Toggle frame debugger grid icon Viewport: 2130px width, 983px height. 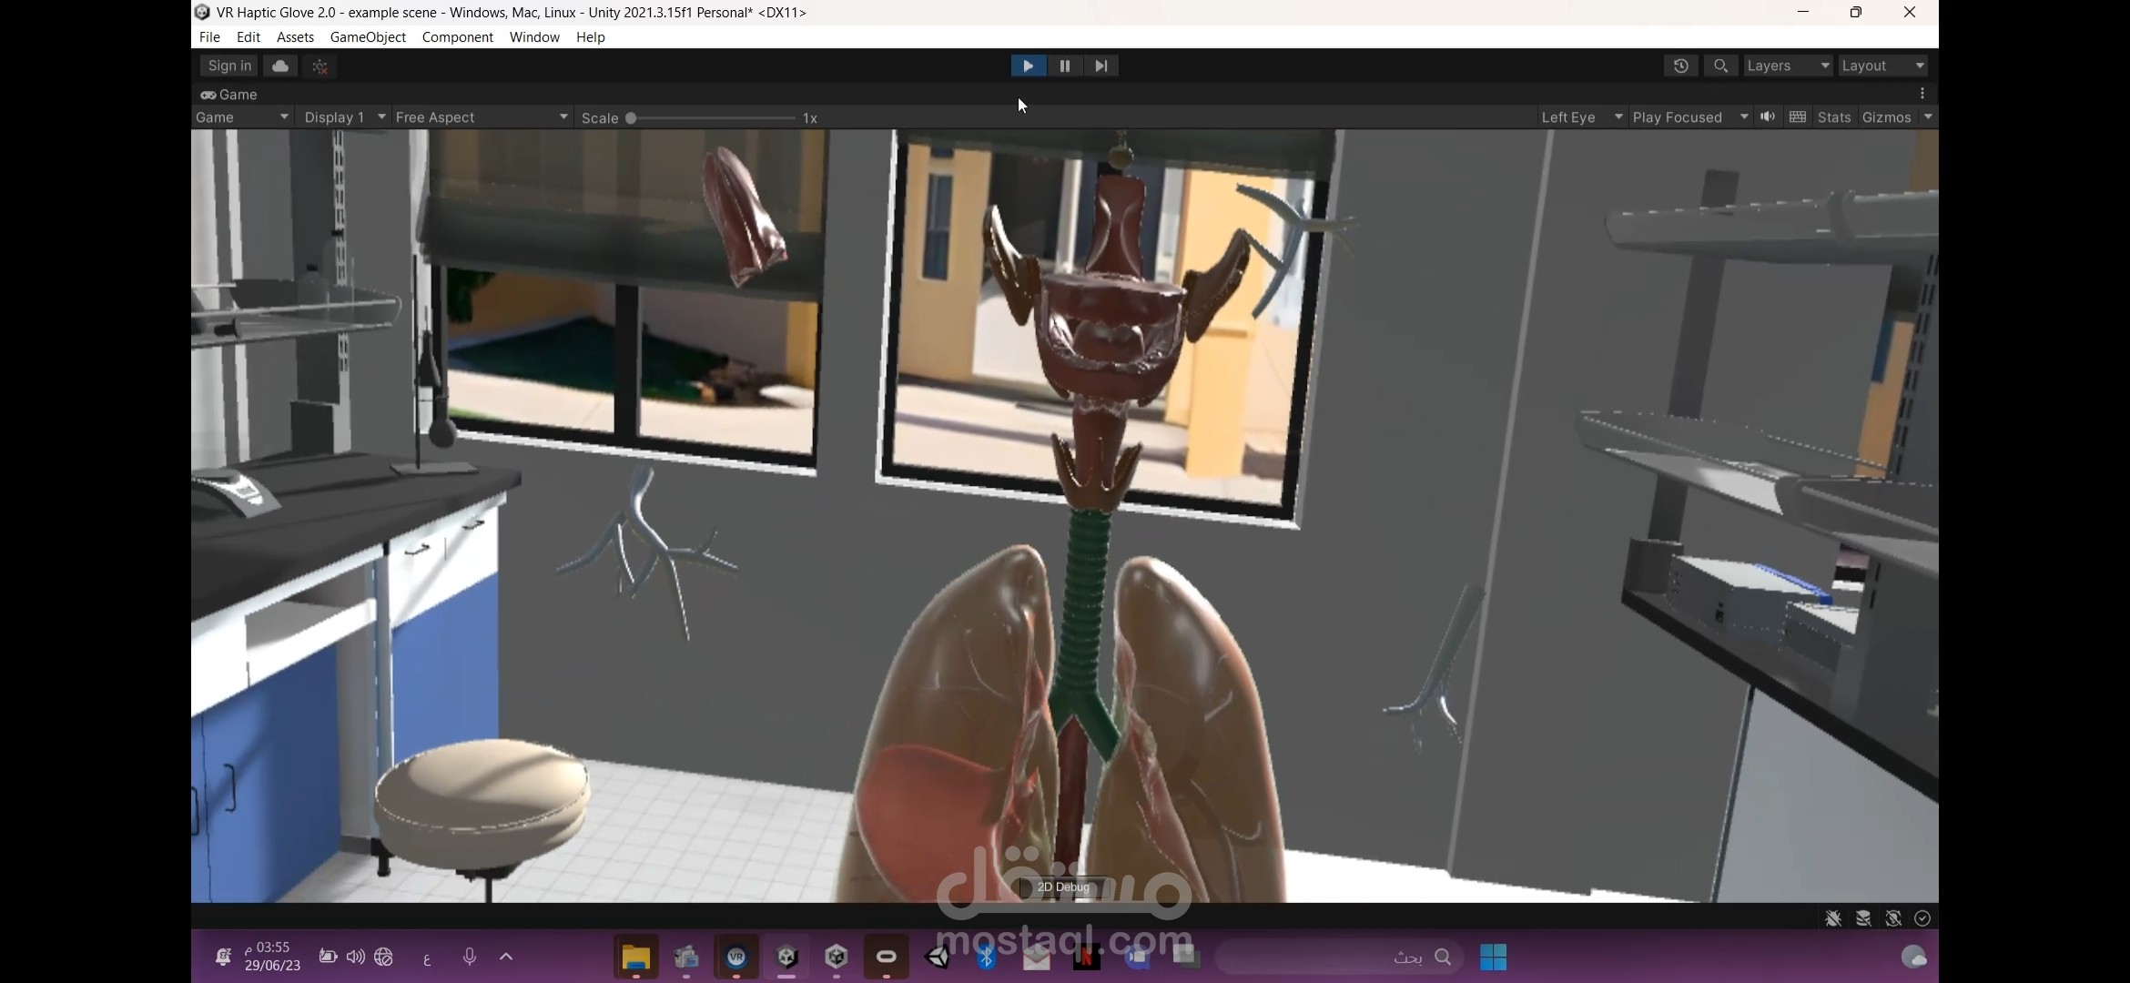pyautogui.click(x=1798, y=117)
